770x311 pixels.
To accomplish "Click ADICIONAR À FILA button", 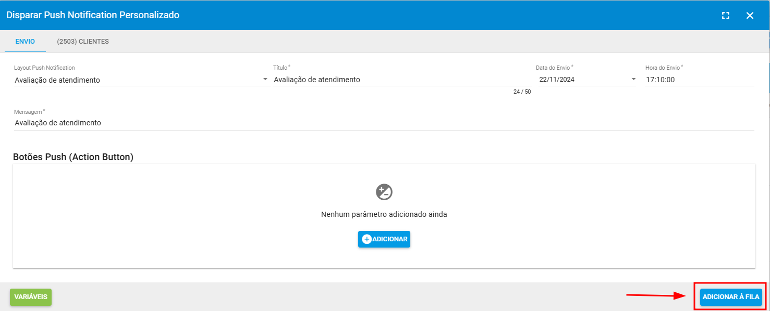I will (x=731, y=297).
